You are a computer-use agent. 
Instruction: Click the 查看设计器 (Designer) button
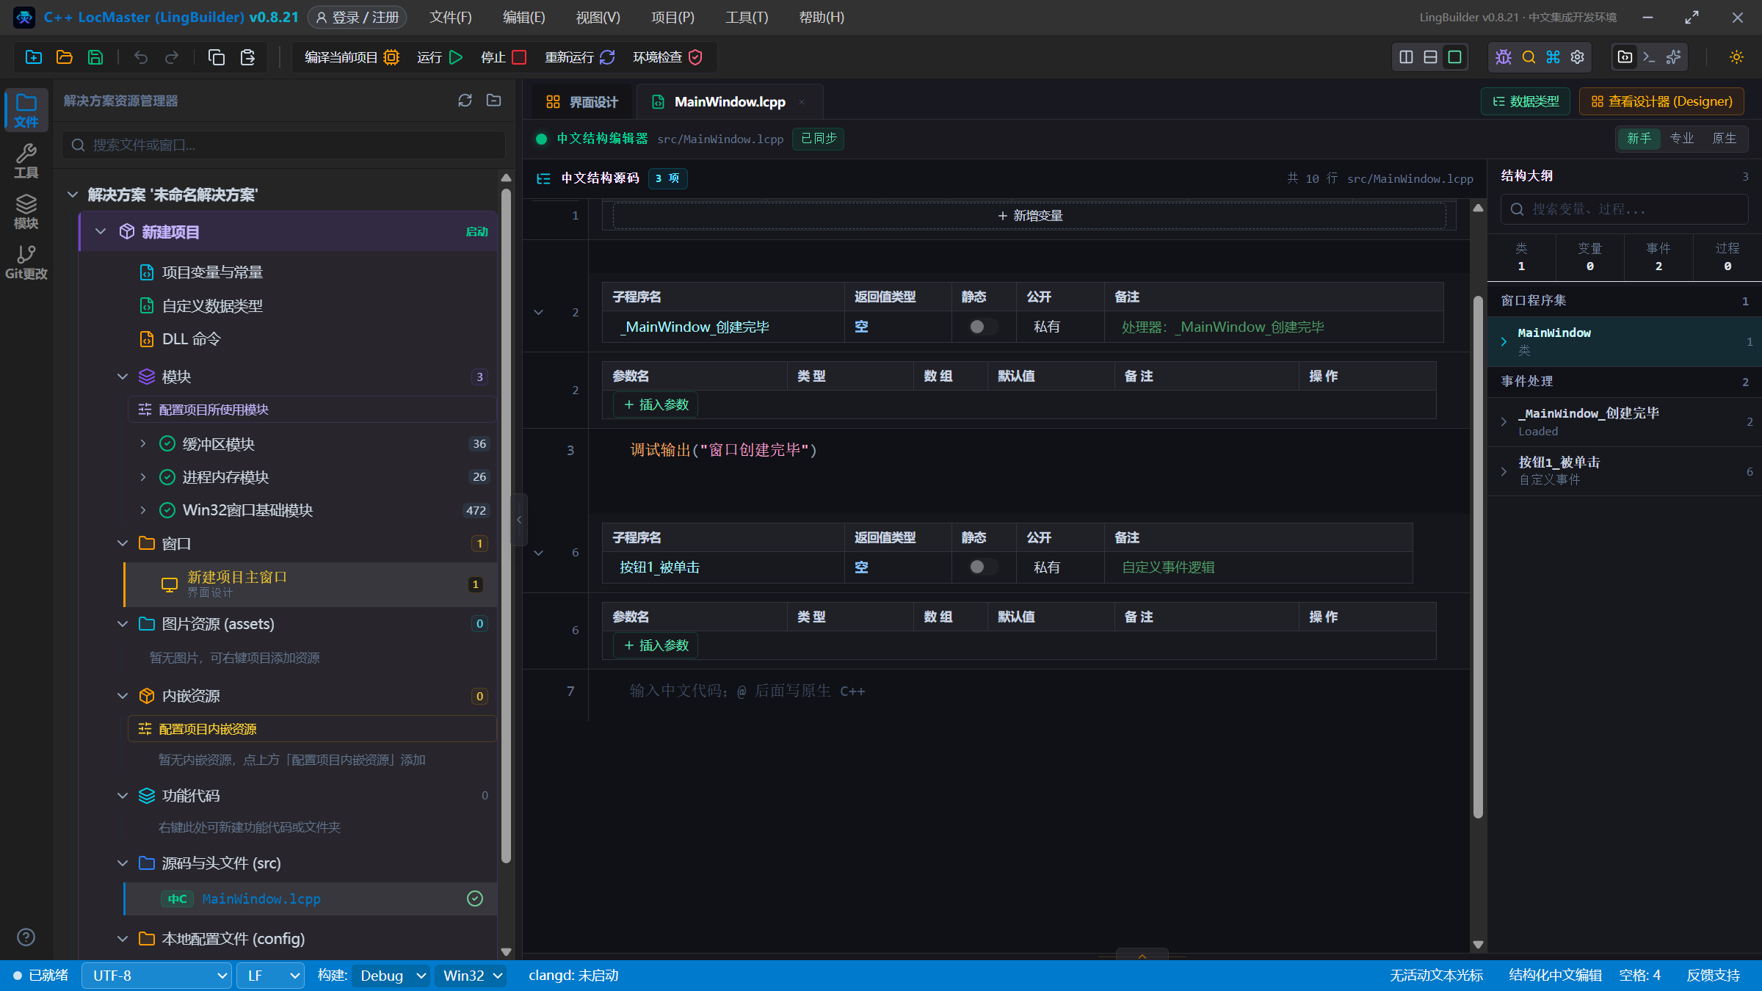[1661, 101]
